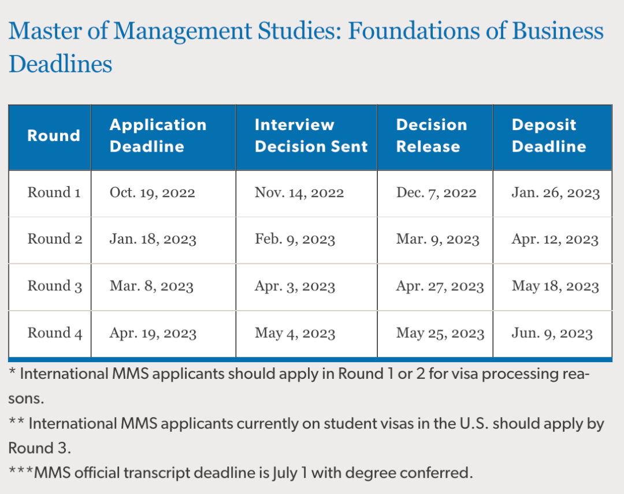Select the official transcript deadline footnote
The width and height of the screenshot is (624, 494).
click(241, 473)
